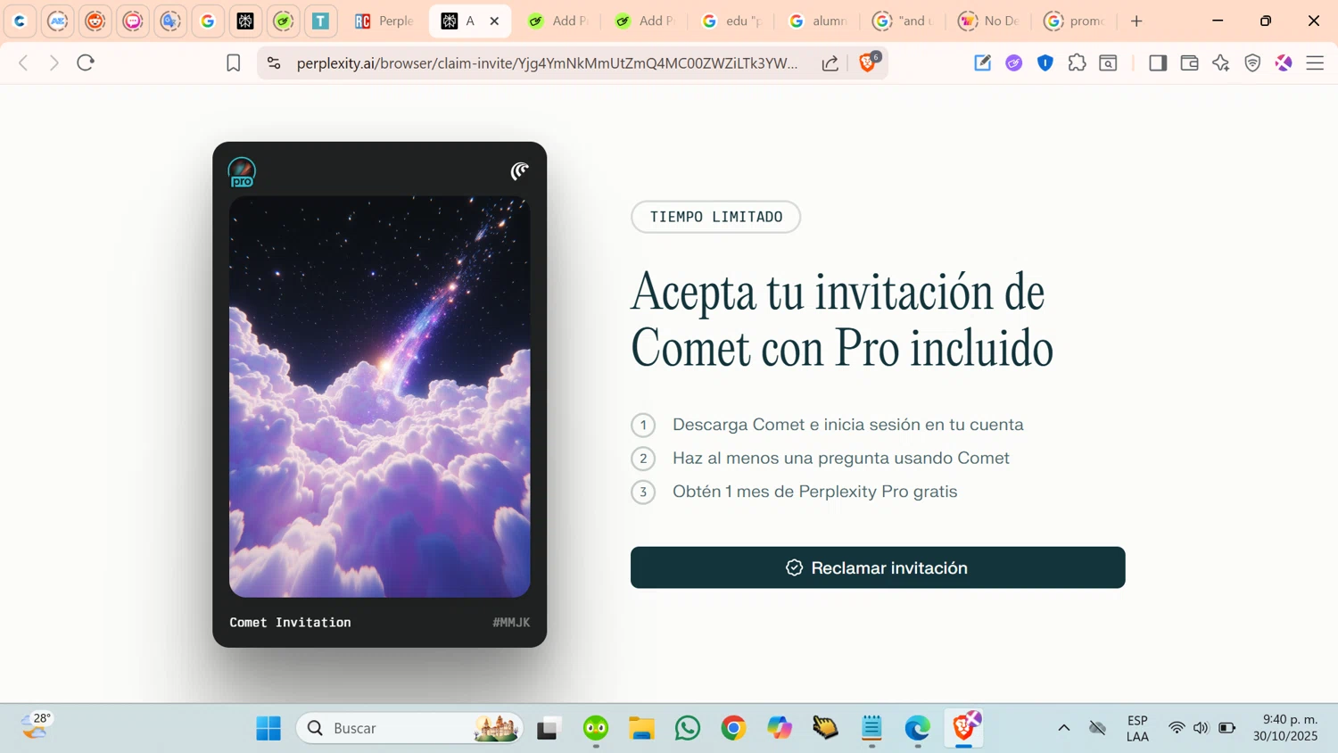Share this page link

830,63
